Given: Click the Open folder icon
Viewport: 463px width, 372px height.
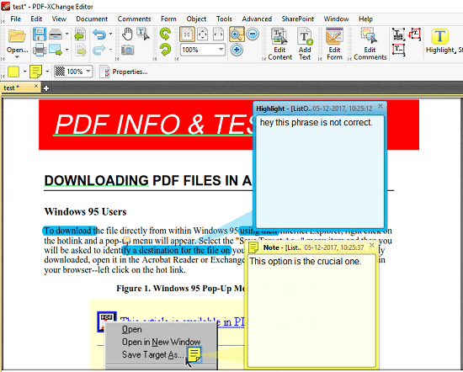Looking at the screenshot, I should click(17, 36).
